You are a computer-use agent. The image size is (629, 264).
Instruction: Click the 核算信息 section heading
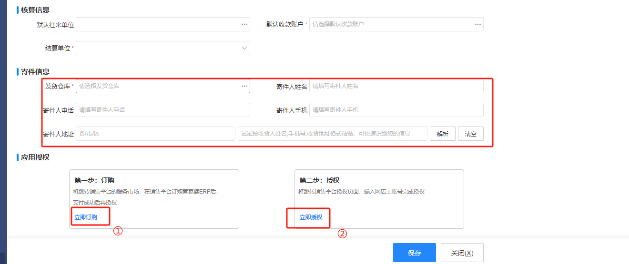pyautogui.click(x=35, y=10)
